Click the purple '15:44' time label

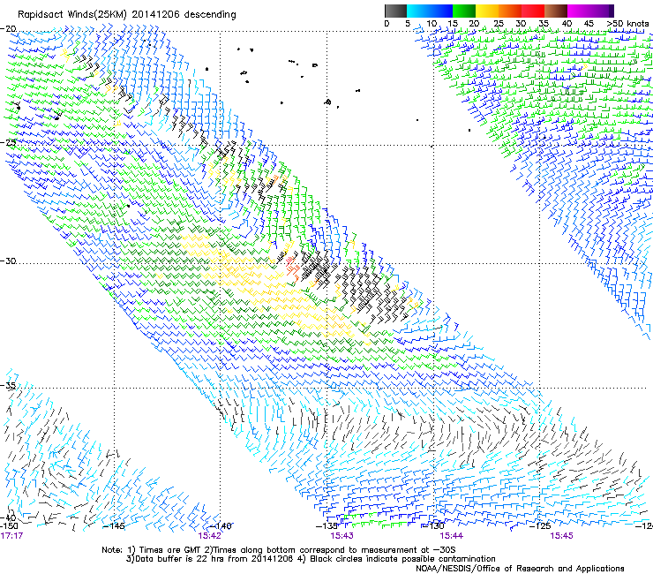452,536
